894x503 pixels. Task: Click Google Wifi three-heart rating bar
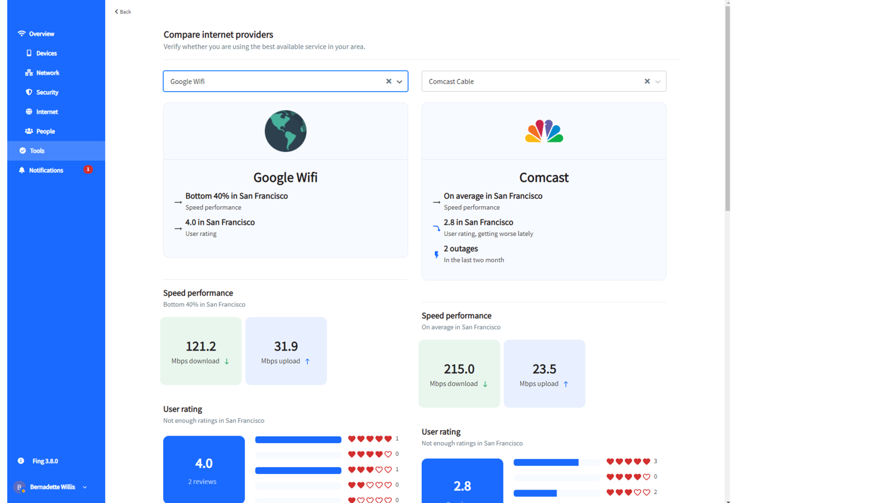point(298,471)
